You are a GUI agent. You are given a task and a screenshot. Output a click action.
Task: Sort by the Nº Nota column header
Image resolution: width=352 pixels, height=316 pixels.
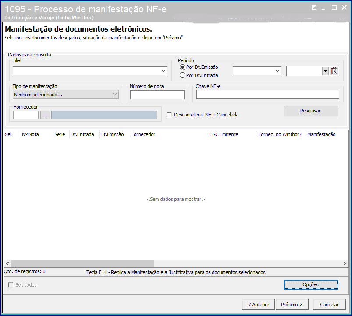point(37,134)
